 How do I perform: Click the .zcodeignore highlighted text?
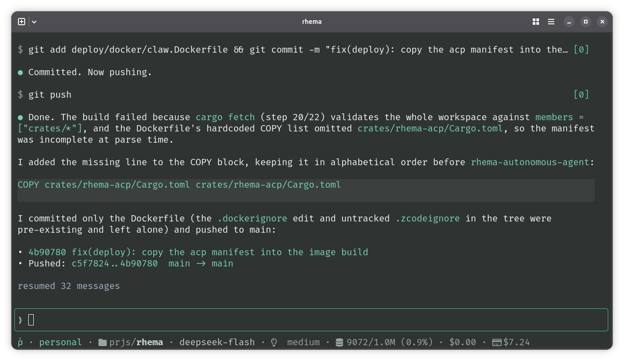point(428,218)
